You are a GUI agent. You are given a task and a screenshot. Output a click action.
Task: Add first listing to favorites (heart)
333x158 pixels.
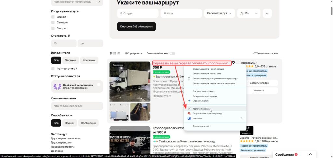click(x=233, y=62)
